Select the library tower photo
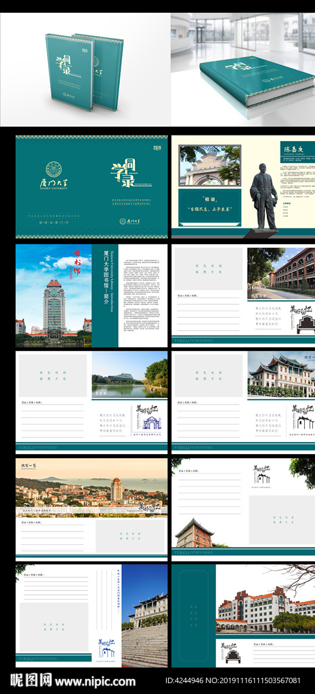This screenshot has width=315, height=694. 54,295
